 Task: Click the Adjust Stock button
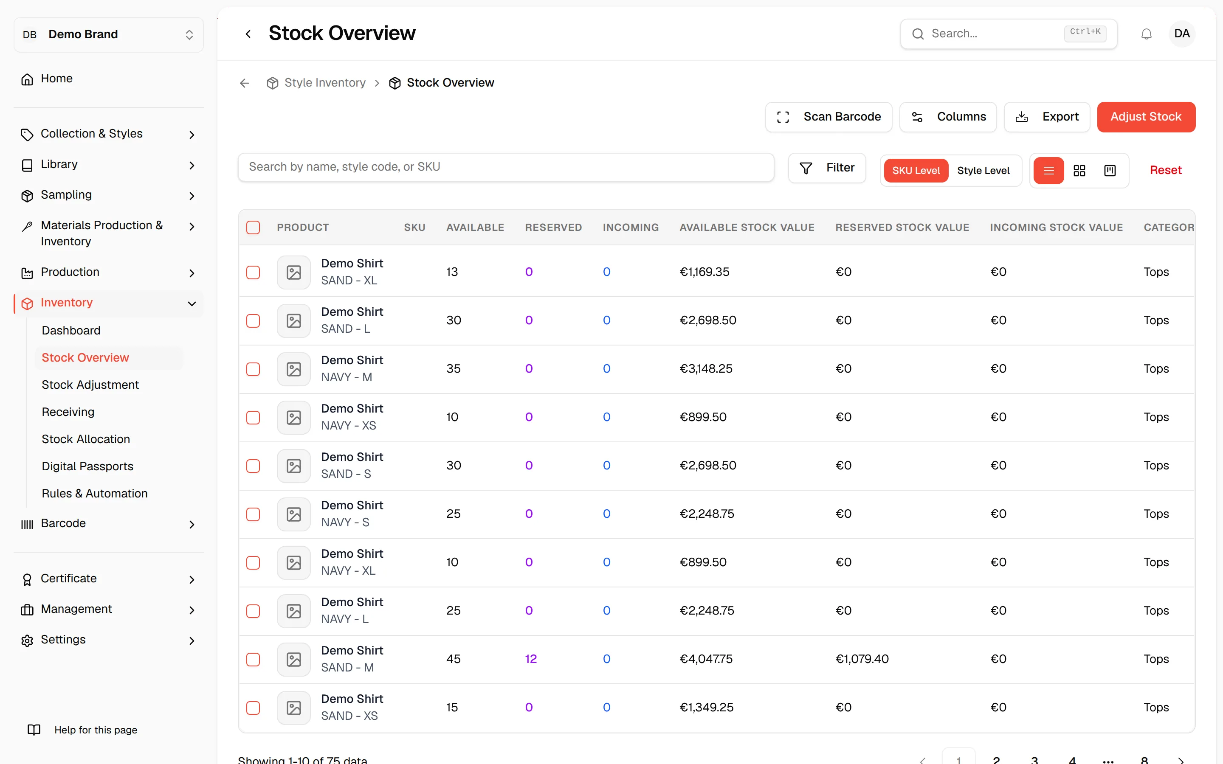(x=1146, y=117)
